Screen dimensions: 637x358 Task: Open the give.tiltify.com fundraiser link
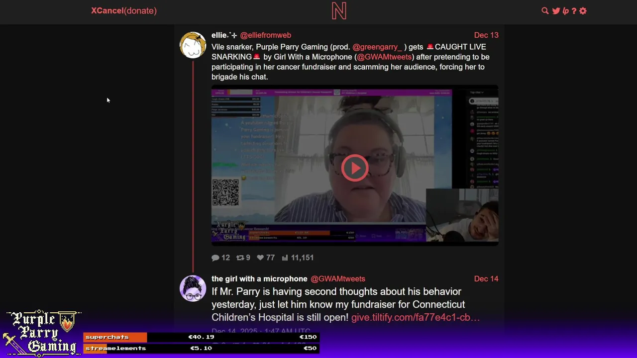pos(416,317)
